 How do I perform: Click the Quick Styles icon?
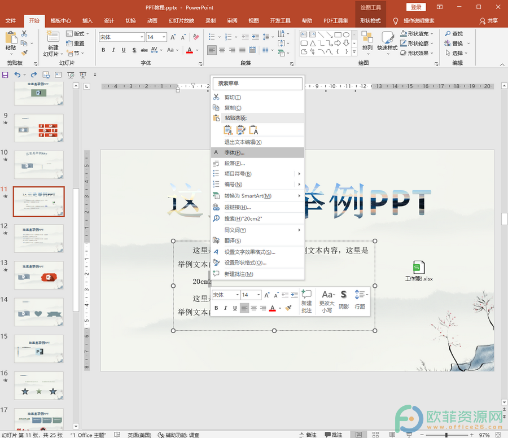point(387,37)
